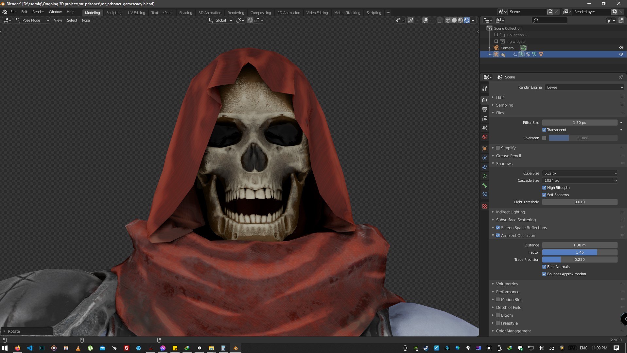Open the Render menu
This screenshot has height=353, width=627.
pyautogui.click(x=38, y=12)
